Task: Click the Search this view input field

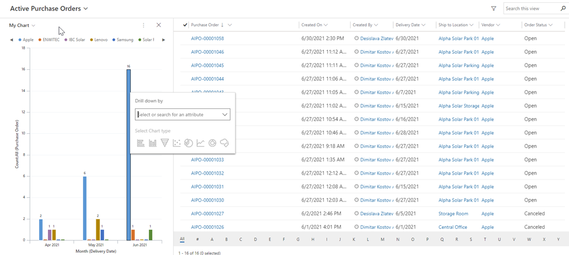Action: click(531, 9)
